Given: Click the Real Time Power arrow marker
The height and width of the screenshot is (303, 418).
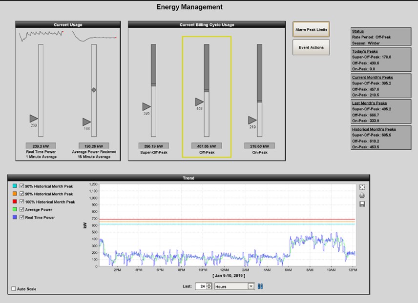Looking at the screenshot, I should point(33,119).
